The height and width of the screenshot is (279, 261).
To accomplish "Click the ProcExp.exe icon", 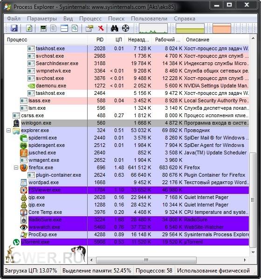I will (x=24, y=235).
